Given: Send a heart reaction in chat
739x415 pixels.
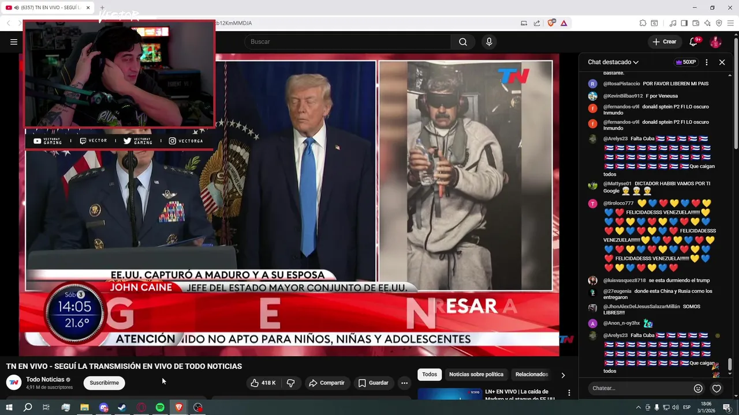Looking at the screenshot, I should pyautogui.click(x=716, y=388).
